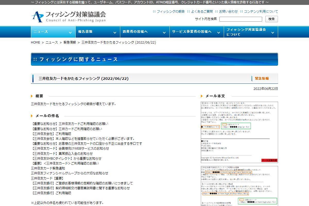Go to ニュース in the breadcrumb
Viewport: 309px width, 206px height.
pyautogui.click(x=52, y=42)
